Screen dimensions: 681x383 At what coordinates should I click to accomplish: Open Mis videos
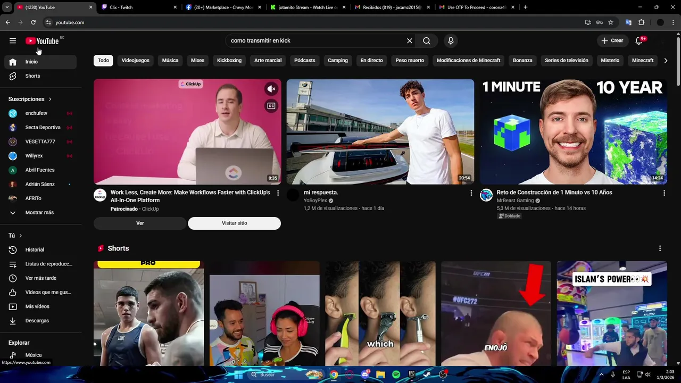[x=40, y=306]
